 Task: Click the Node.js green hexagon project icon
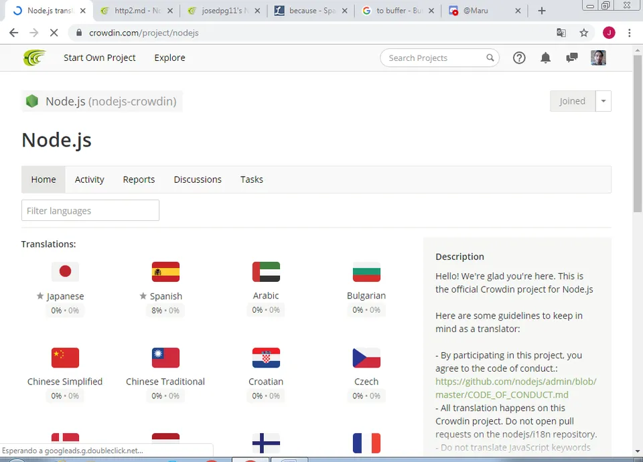click(x=32, y=101)
